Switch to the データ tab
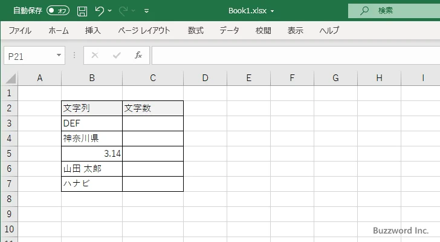 (x=229, y=30)
